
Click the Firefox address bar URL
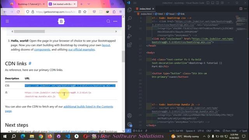click(56, 12)
